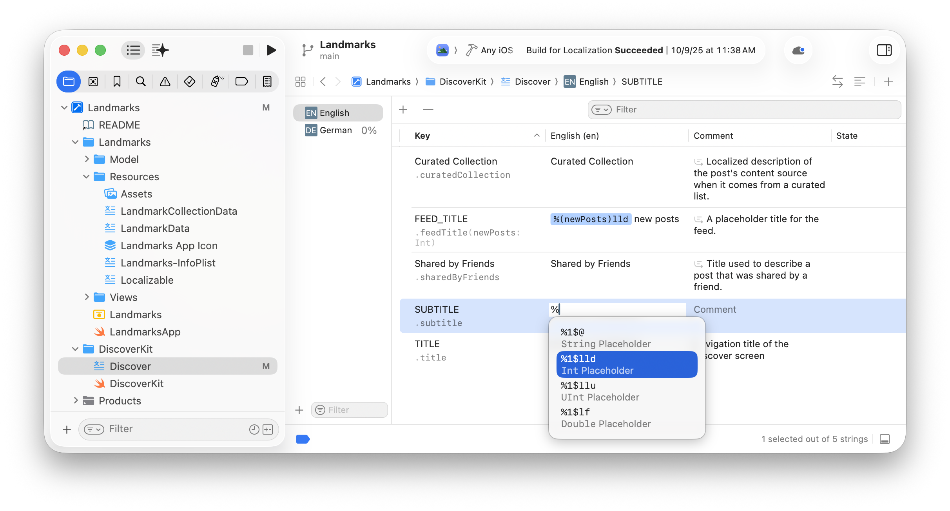This screenshot has width=950, height=511.
Task: Go back in editor history
Action: pyautogui.click(x=323, y=82)
